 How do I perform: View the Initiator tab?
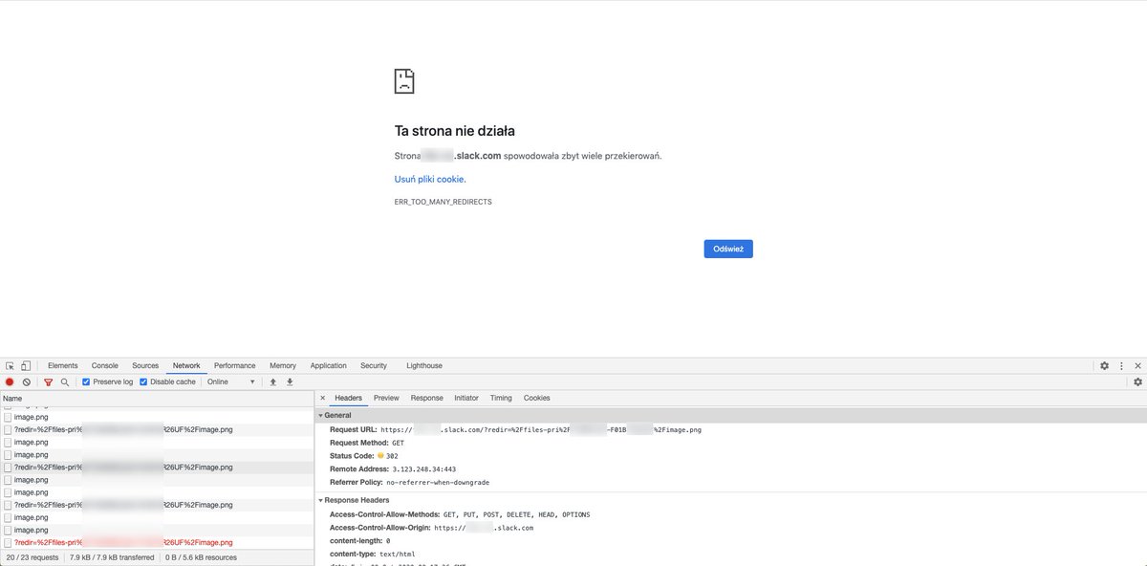tap(466, 398)
